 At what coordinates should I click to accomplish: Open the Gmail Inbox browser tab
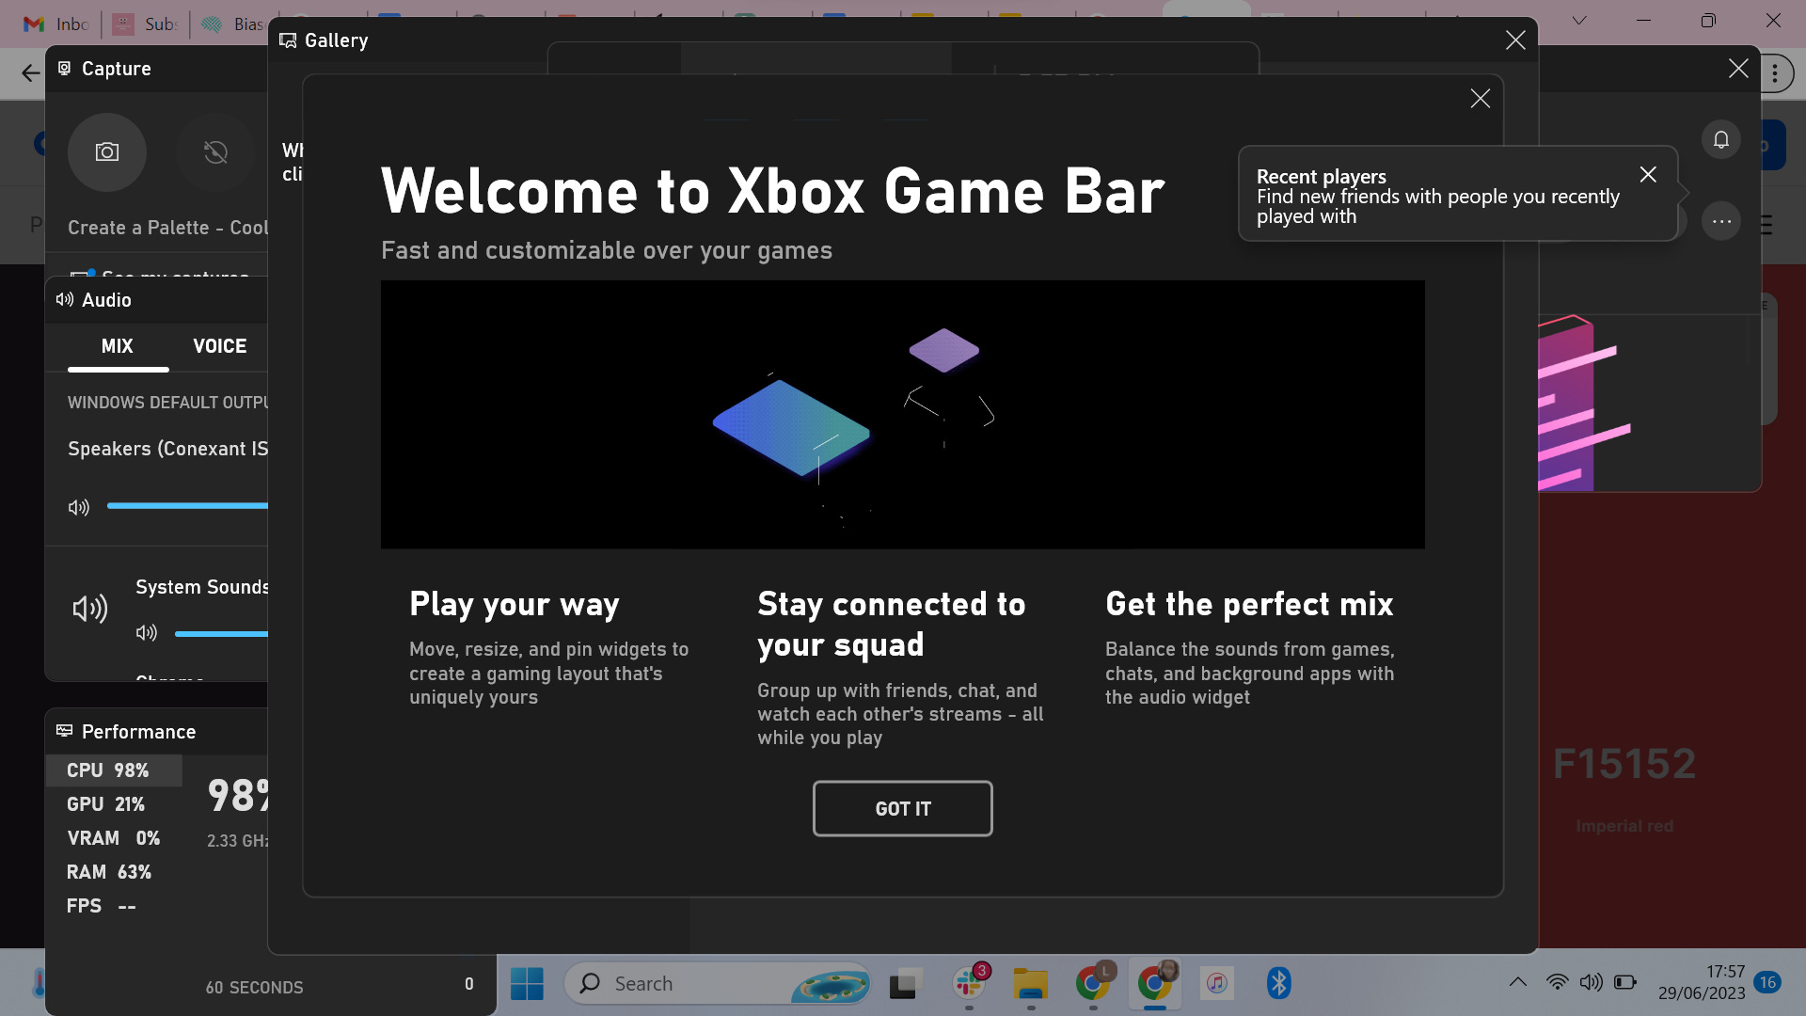coord(55,24)
